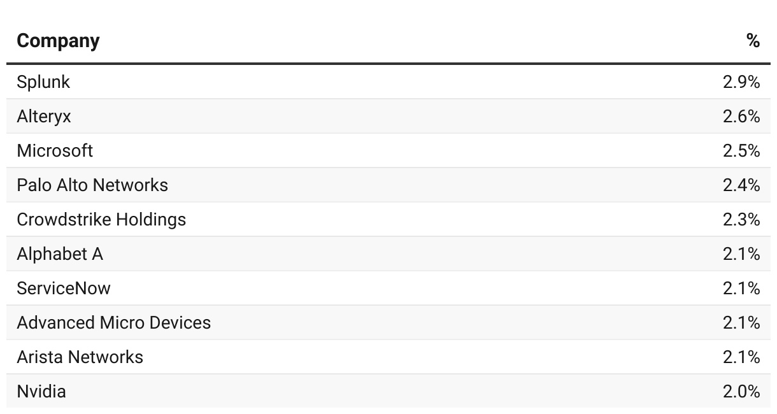Select the Alphabet A row label
Viewport: 777px width, 414px height.
click(60, 254)
